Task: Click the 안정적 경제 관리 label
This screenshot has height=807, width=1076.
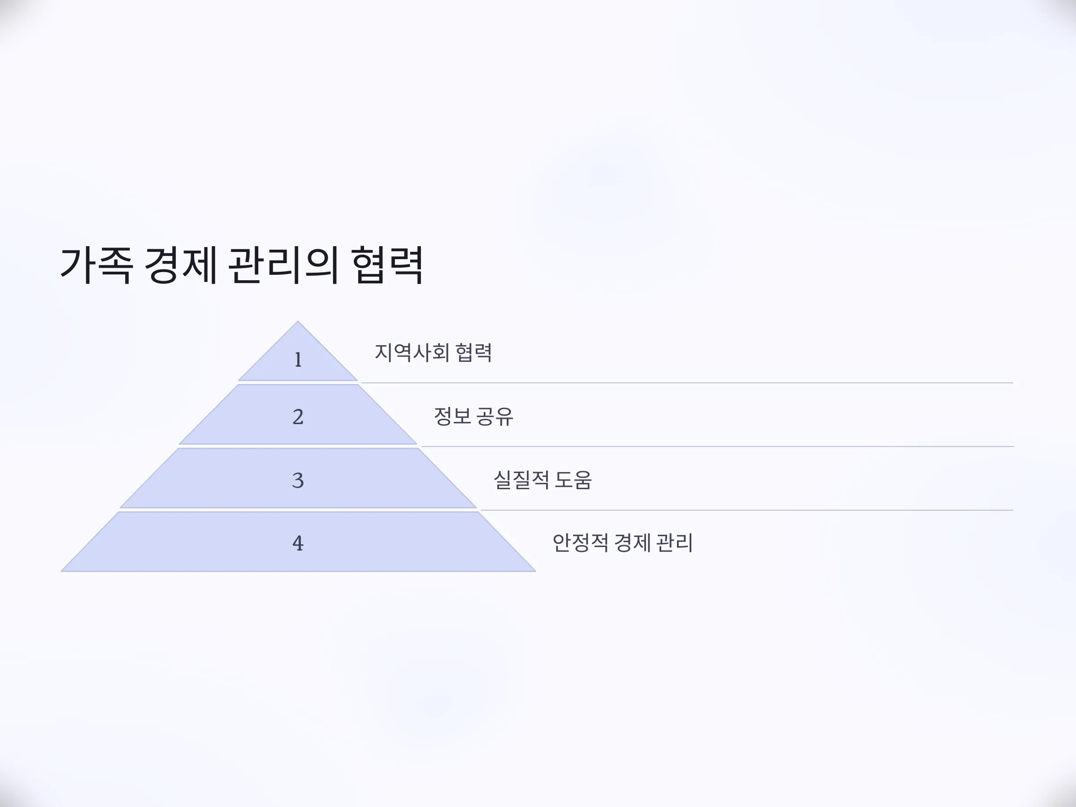Action: [622, 543]
